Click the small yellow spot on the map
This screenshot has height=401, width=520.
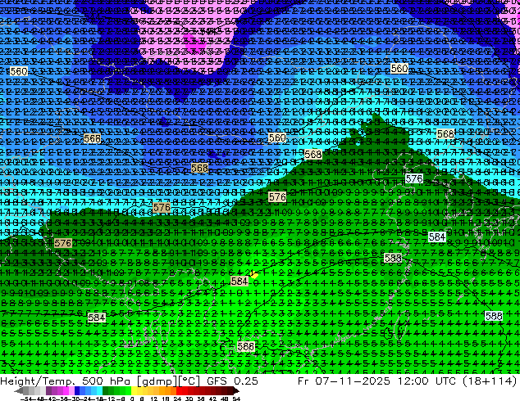point(254,275)
